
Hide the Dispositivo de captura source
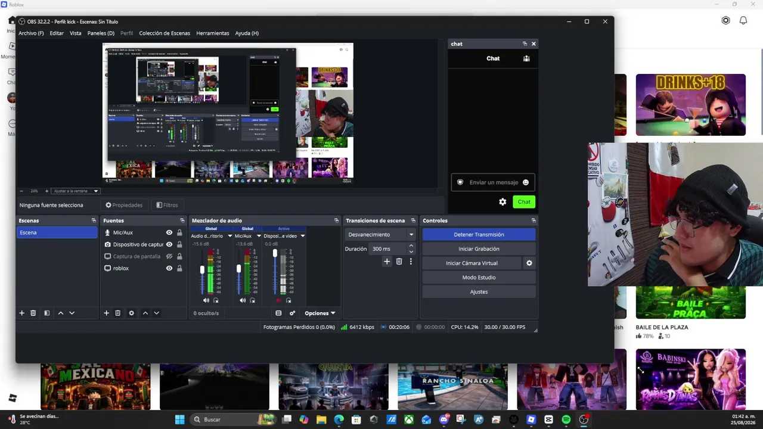point(169,244)
